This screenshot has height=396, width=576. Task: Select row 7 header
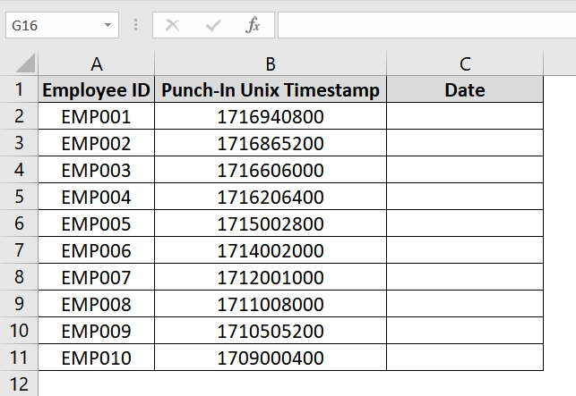click(19, 249)
